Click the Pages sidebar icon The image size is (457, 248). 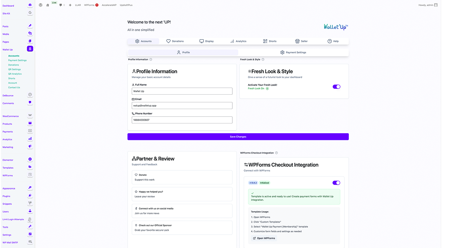(30, 41)
